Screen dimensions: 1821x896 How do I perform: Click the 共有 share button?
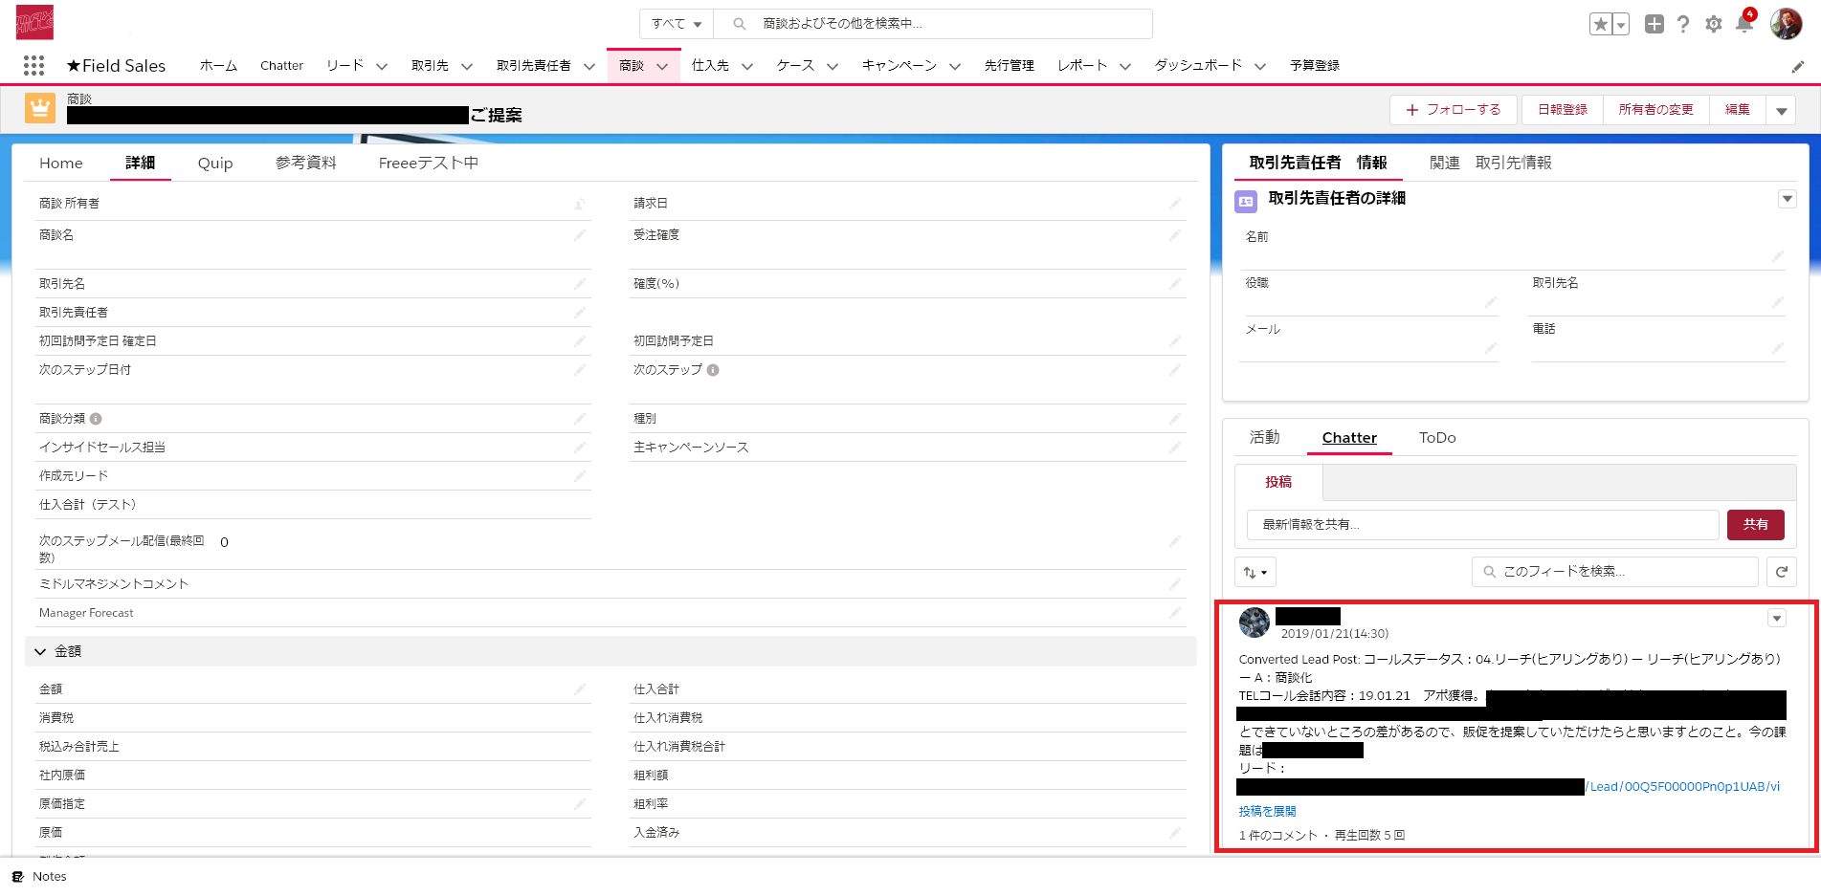[1755, 525]
